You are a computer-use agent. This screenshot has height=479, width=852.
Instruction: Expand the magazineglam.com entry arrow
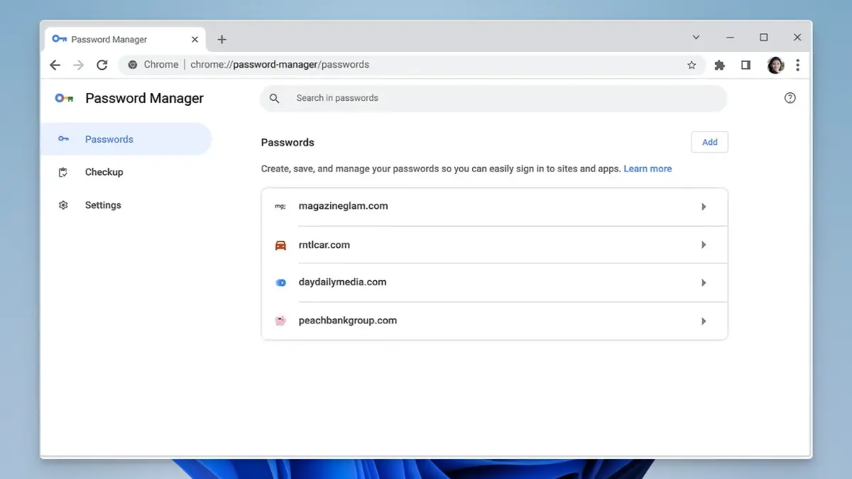(704, 207)
